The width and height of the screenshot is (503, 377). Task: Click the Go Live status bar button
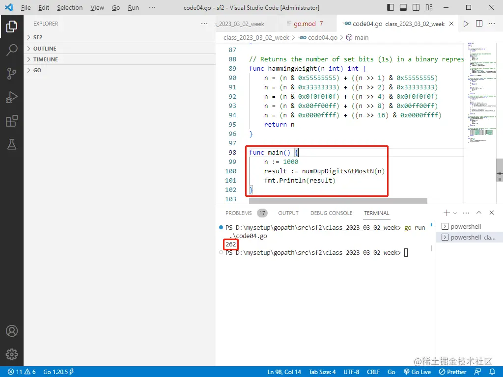[x=418, y=372]
